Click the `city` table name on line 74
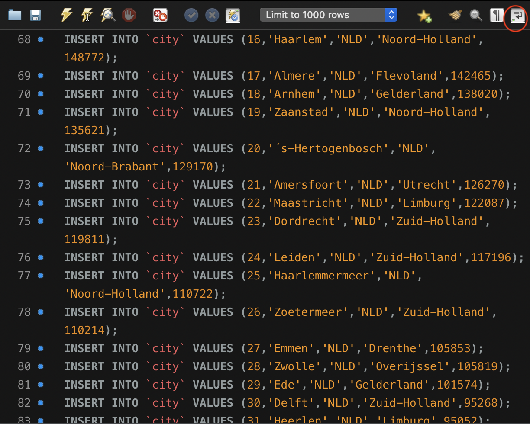This screenshot has height=424, width=530. click(x=166, y=203)
